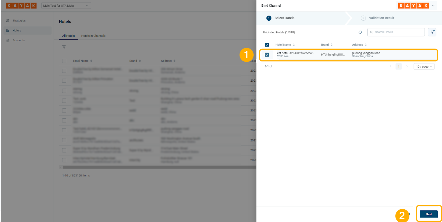Click the est hotel_4214312bvvvvvvv hotel name
This screenshot has height=222, width=442.
[x=296, y=53]
